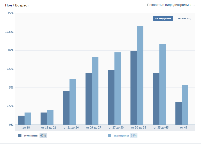Click the 5% y-axis label
The width and height of the screenshot is (201, 144).
point(11,88)
